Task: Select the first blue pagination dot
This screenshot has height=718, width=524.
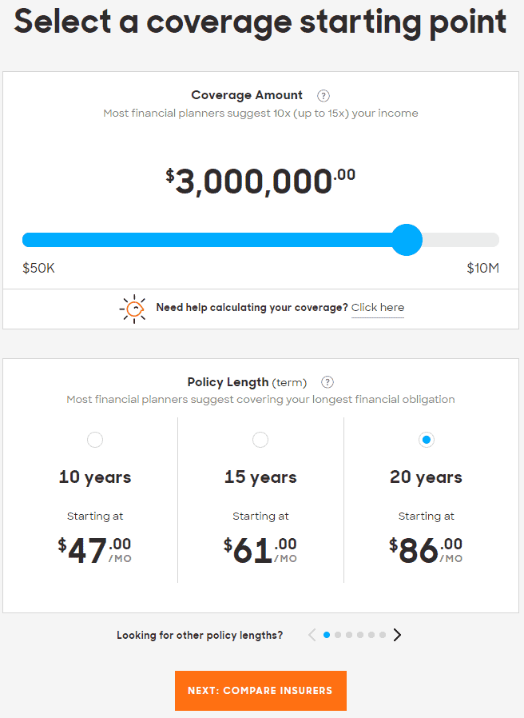Action: point(327,635)
